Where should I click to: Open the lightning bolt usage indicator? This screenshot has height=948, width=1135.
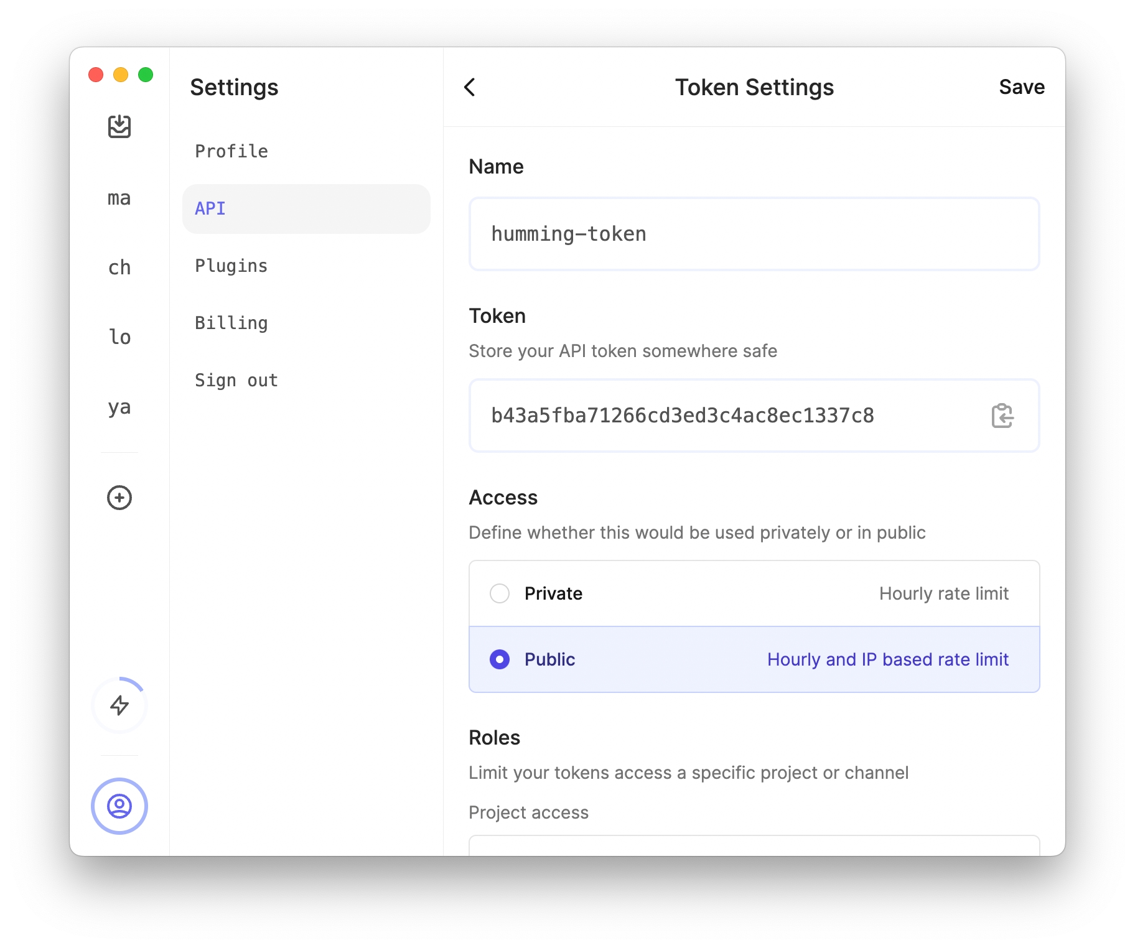[x=119, y=705]
